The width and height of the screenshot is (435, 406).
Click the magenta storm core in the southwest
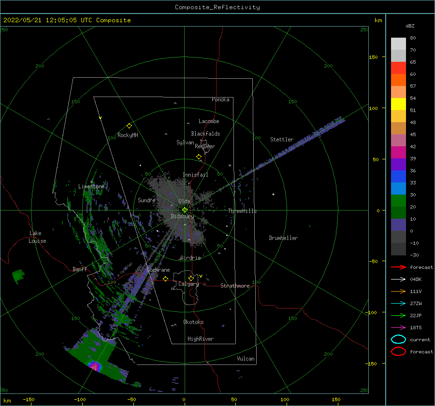coord(95,366)
